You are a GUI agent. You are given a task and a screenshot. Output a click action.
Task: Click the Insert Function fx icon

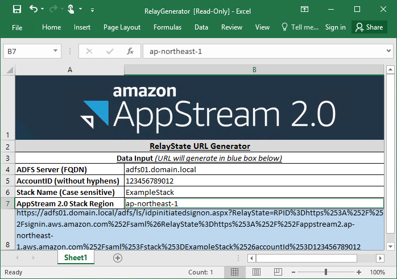pyautogui.click(x=130, y=51)
